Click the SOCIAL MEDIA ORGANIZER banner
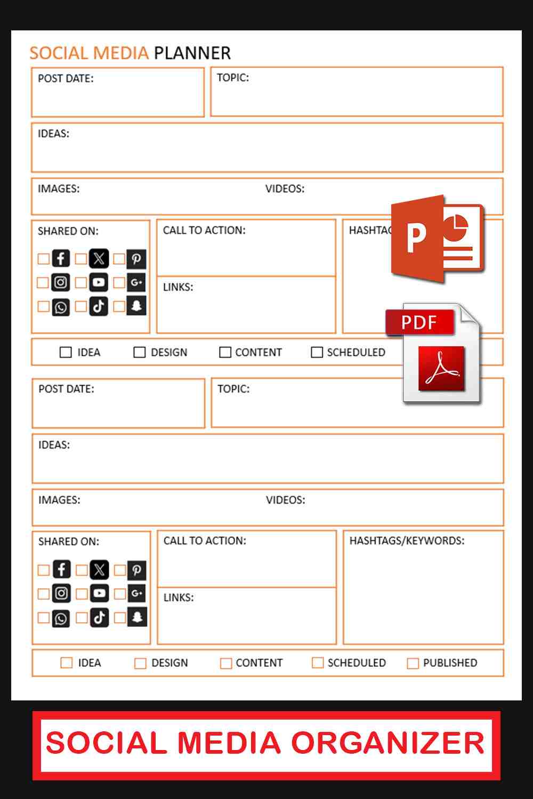 coord(266,745)
